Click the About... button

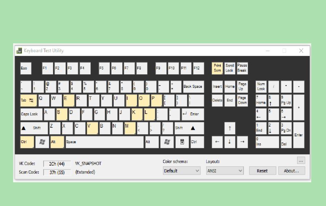tap(292, 171)
